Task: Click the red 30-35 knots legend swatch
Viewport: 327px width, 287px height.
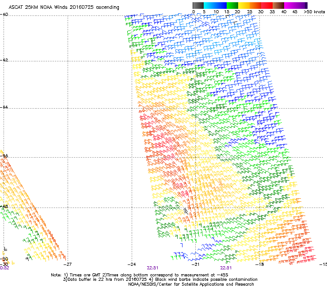Action: click(267, 5)
